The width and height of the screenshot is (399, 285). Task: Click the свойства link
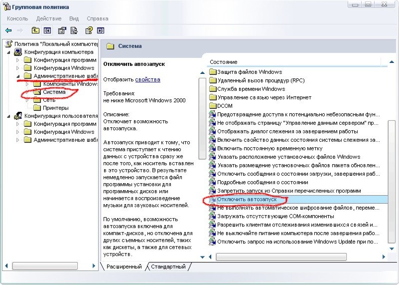click(147, 79)
